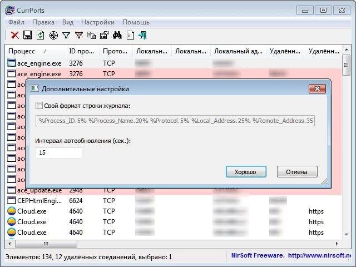The width and height of the screenshot is (356, 267).
Task: Click the Отмена button
Action: pyautogui.click(x=297, y=172)
